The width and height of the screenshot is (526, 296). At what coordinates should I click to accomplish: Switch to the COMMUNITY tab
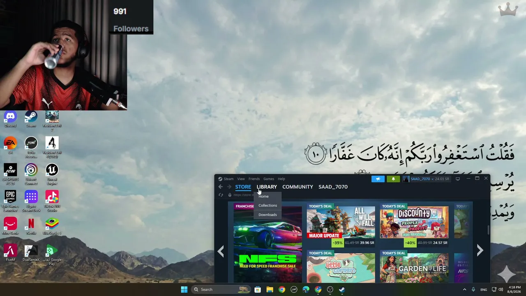tap(298, 187)
